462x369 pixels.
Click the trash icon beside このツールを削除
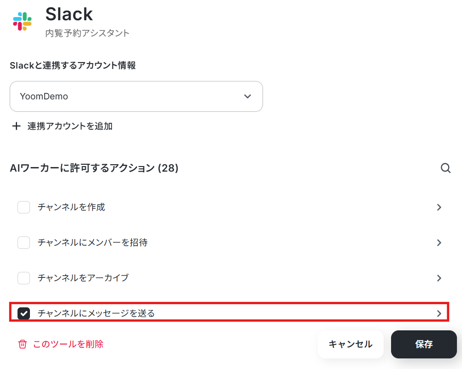click(x=23, y=344)
